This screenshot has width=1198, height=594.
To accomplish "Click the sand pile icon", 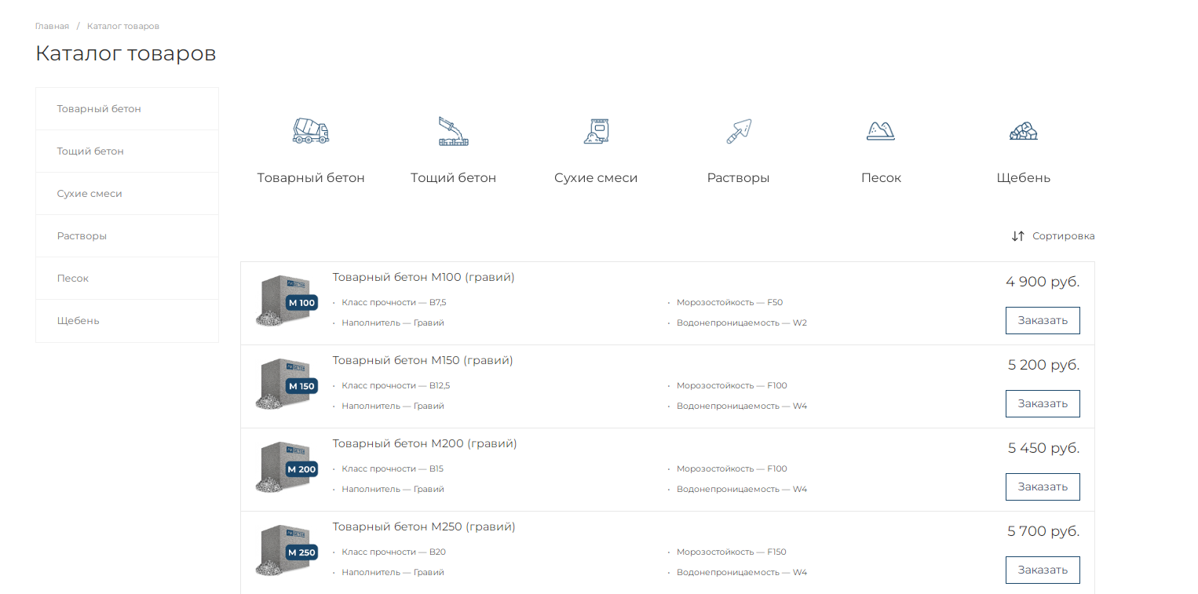I will click(881, 131).
